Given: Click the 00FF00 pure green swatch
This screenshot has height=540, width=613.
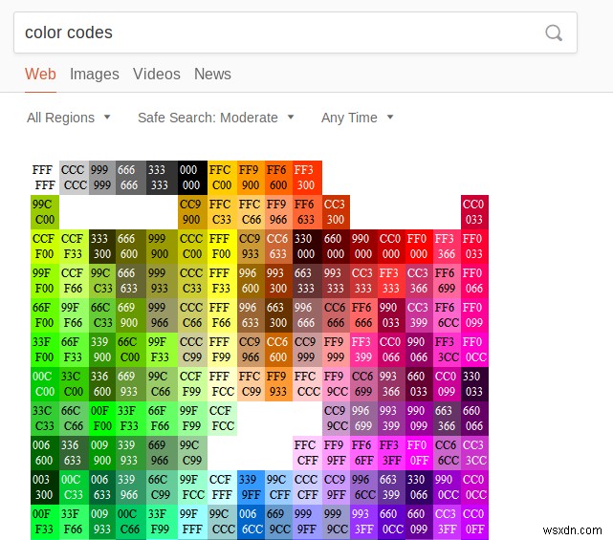Looking at the screenshot, I should 102,418.
